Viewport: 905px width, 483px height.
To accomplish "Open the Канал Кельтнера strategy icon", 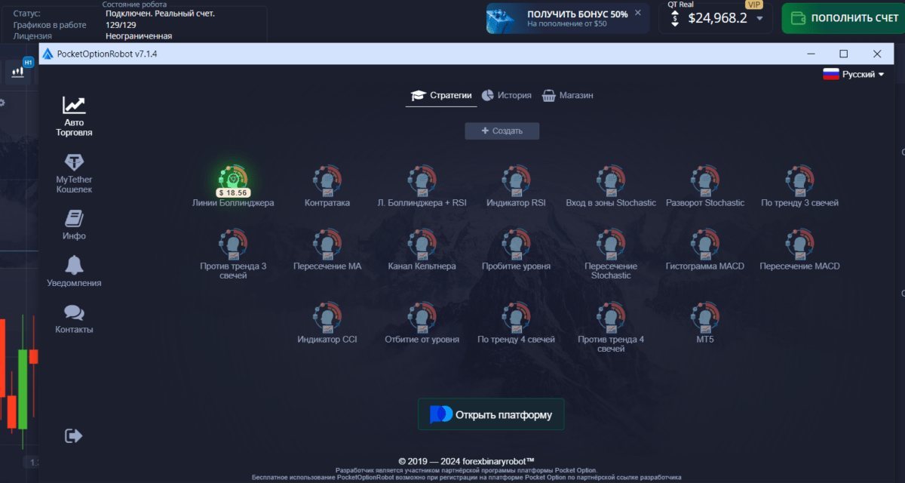I will (x=422, y=245).
